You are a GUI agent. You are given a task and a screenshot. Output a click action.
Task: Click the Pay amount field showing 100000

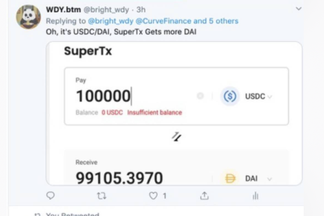[103, 96]
